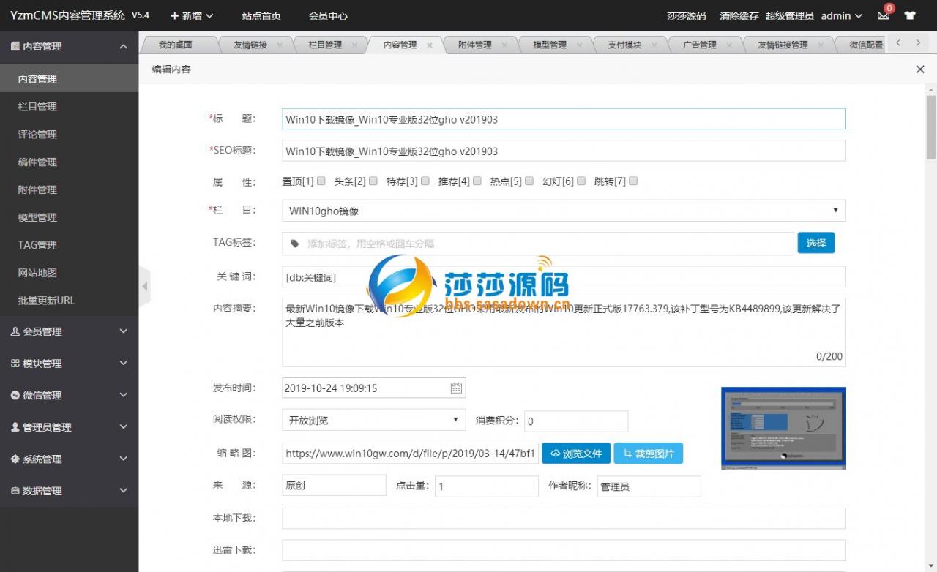This screenshot has height=572, width=937.
Task: Open the 阅读权限 开放浏览 dropdown
Action: click(373, 420)
